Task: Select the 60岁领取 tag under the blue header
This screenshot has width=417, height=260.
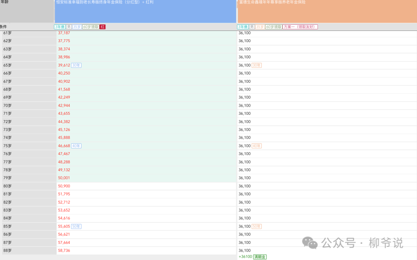Action: tap(91, 27)
